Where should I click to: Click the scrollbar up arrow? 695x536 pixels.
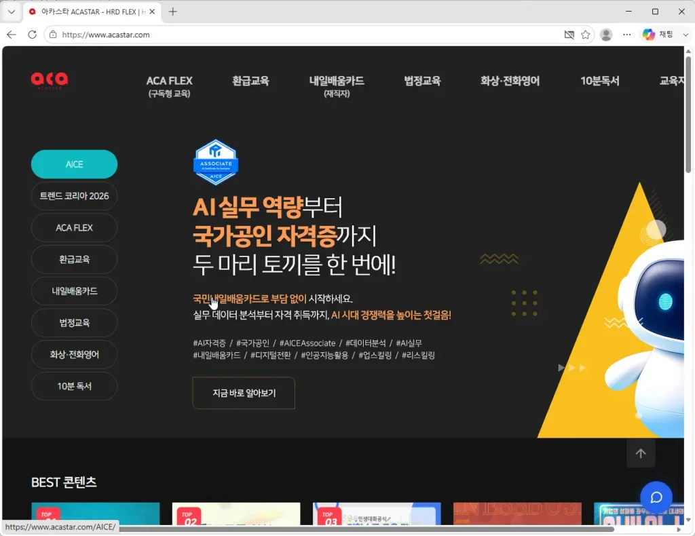(x=688, y=51)
